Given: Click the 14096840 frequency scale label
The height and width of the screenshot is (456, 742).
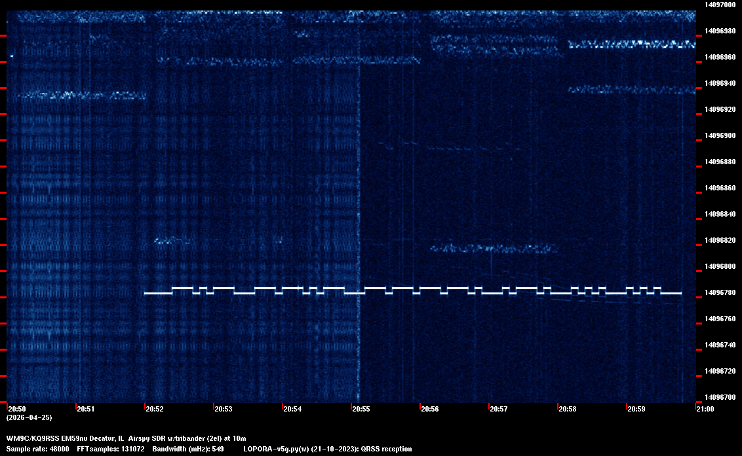Looking at the screenshot, I should (719, 214).
